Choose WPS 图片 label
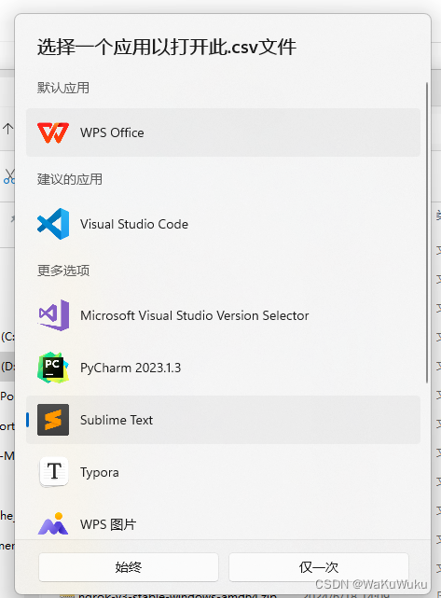The image size is (441, 598). pos(108,525)
